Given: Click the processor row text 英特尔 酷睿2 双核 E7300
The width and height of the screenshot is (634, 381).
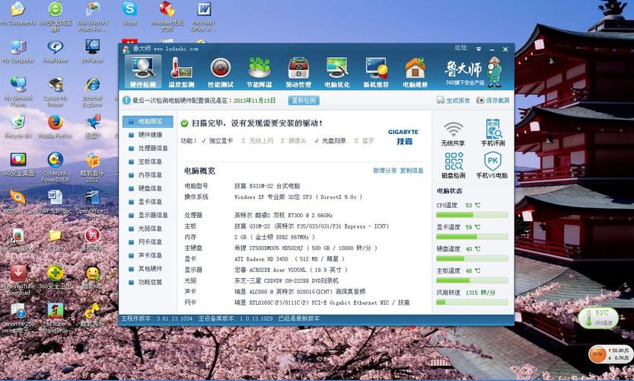Looking at the screenshot, I should pyautogui.click(x=283, y=216).
